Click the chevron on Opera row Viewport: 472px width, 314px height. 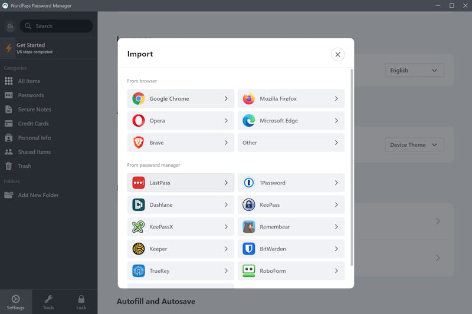point(226,121)
